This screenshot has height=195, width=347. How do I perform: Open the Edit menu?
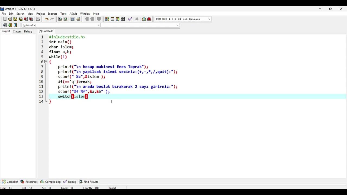[11, 14]
